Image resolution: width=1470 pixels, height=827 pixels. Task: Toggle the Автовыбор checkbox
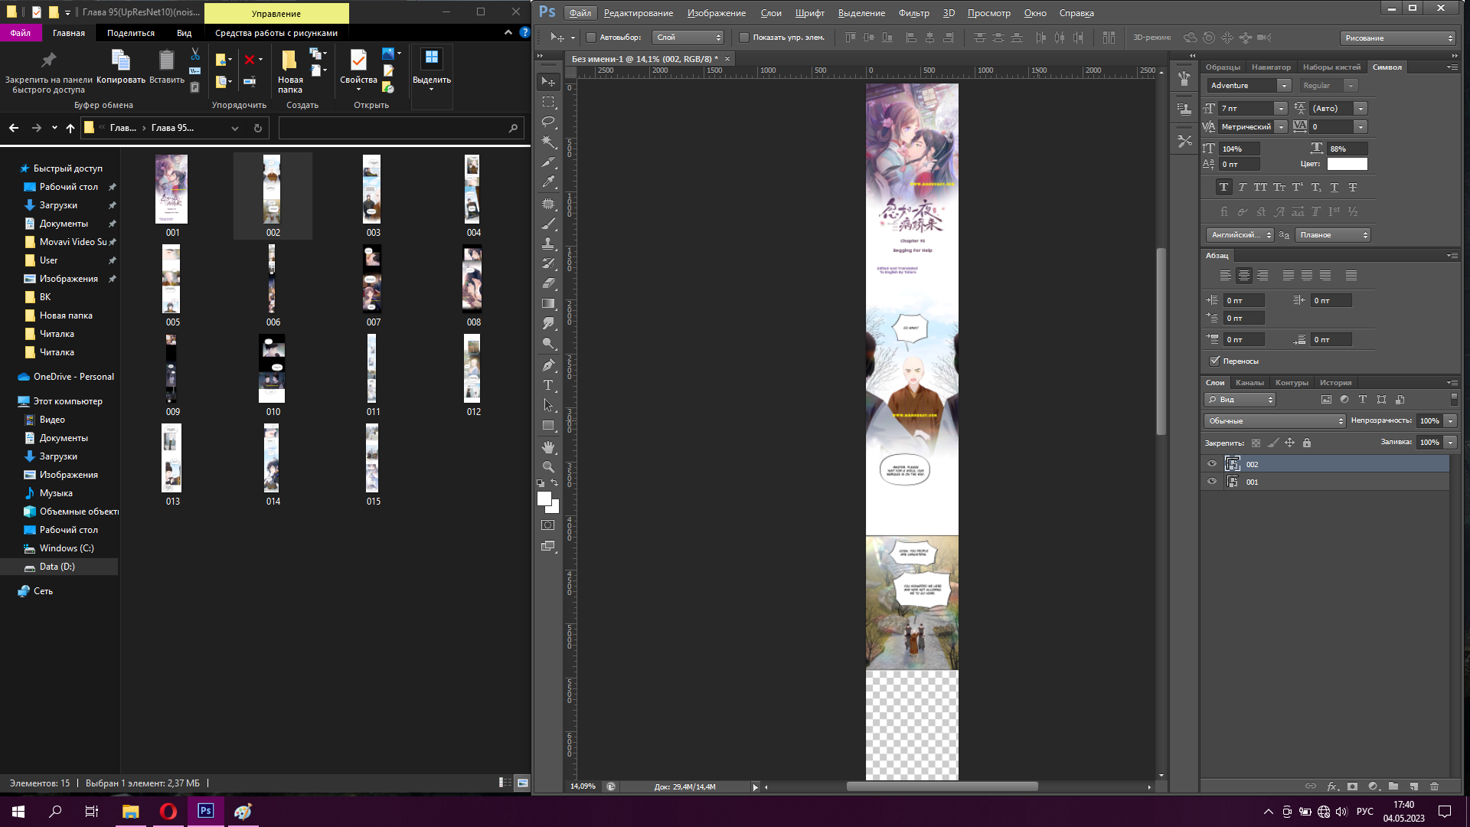tap(591, 38)
